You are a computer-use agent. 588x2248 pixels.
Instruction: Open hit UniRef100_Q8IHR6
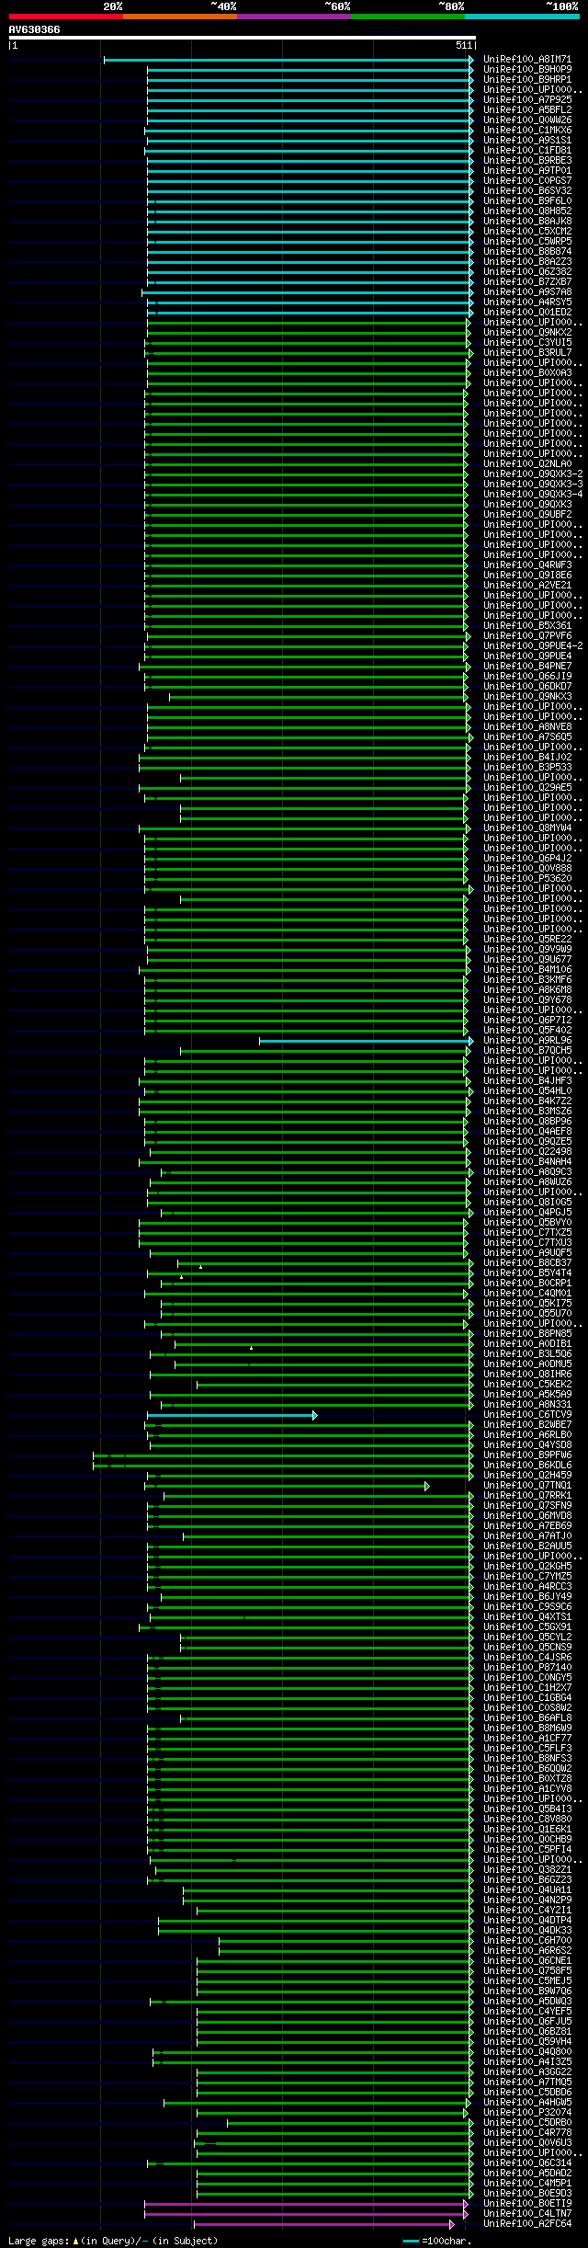pos(527,1375)
